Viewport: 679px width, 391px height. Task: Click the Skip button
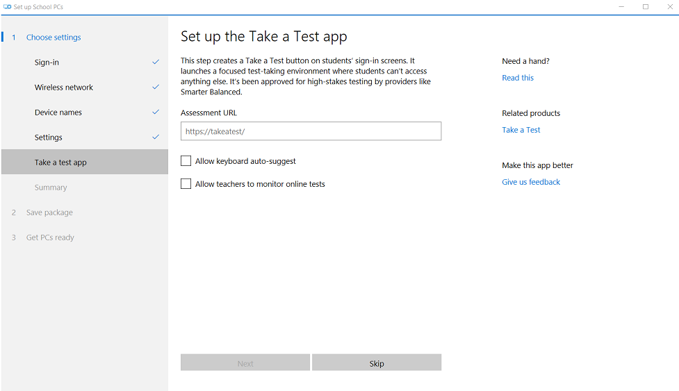(377, 363)
